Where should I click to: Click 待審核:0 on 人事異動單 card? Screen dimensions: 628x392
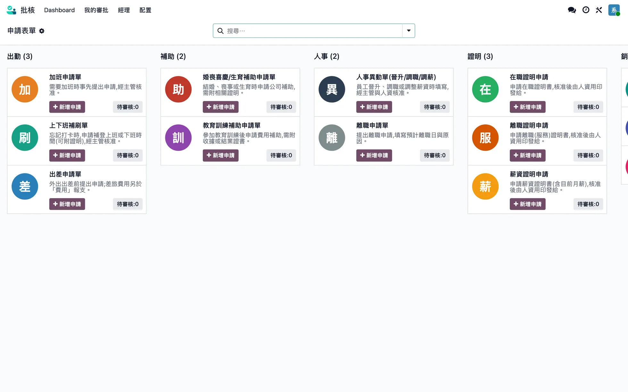(x=434, y=107)
